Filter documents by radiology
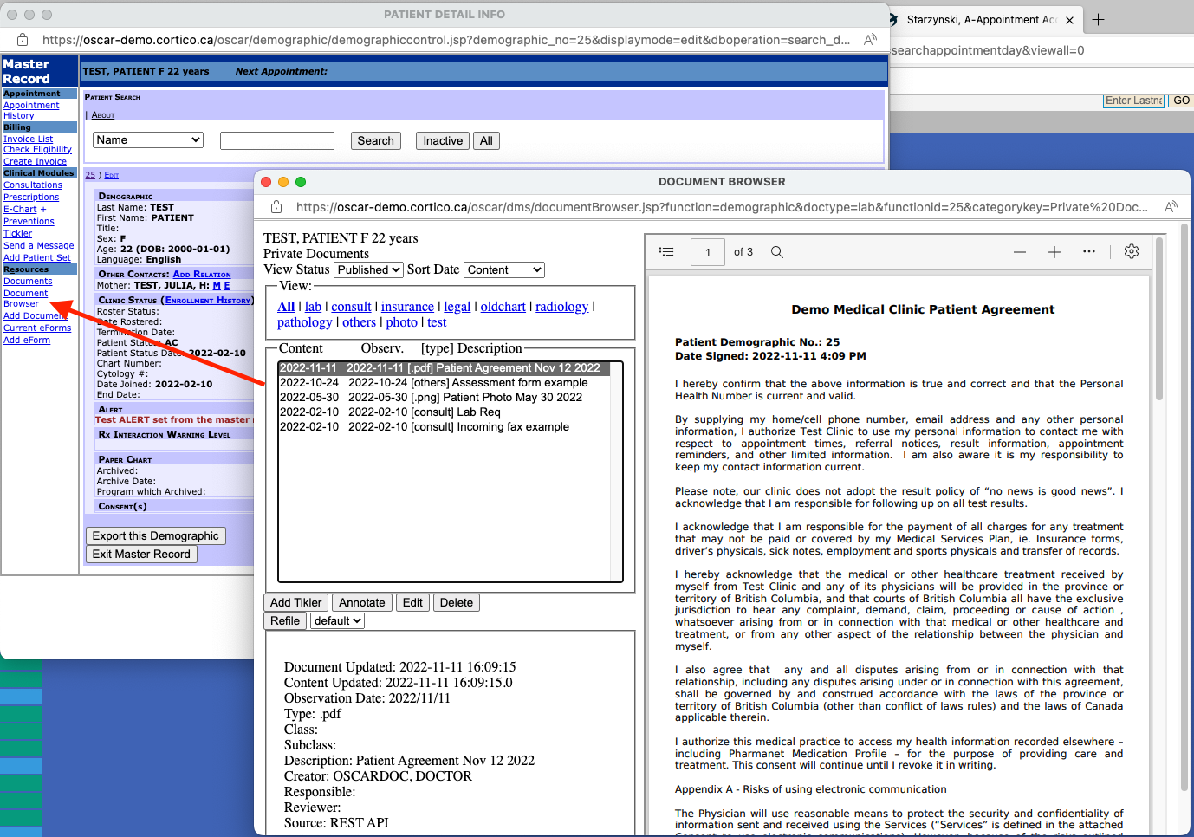The image size is (1194, 837). pyautogui.click(x=561, y=306)
